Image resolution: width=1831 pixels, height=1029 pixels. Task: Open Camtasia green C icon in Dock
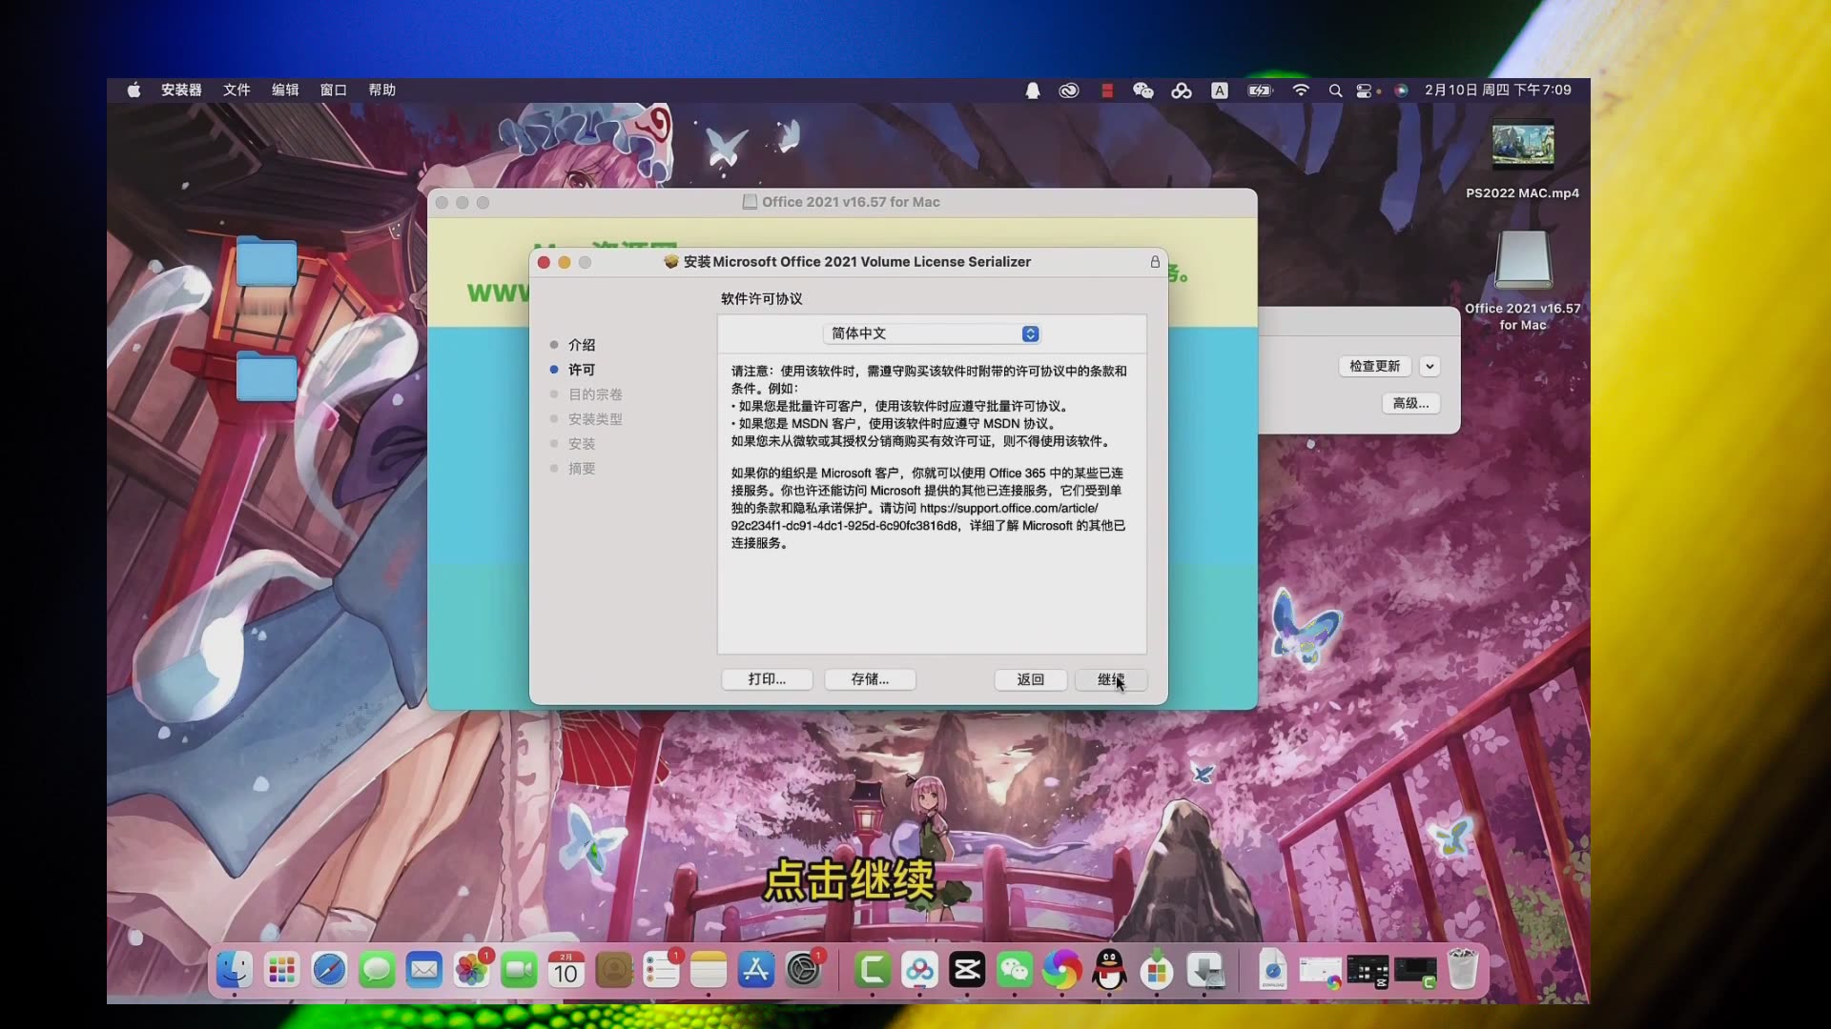(x=872, y=971)
